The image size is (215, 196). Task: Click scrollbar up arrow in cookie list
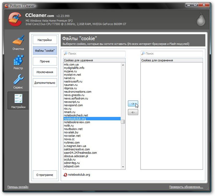[x=123, y=65]
